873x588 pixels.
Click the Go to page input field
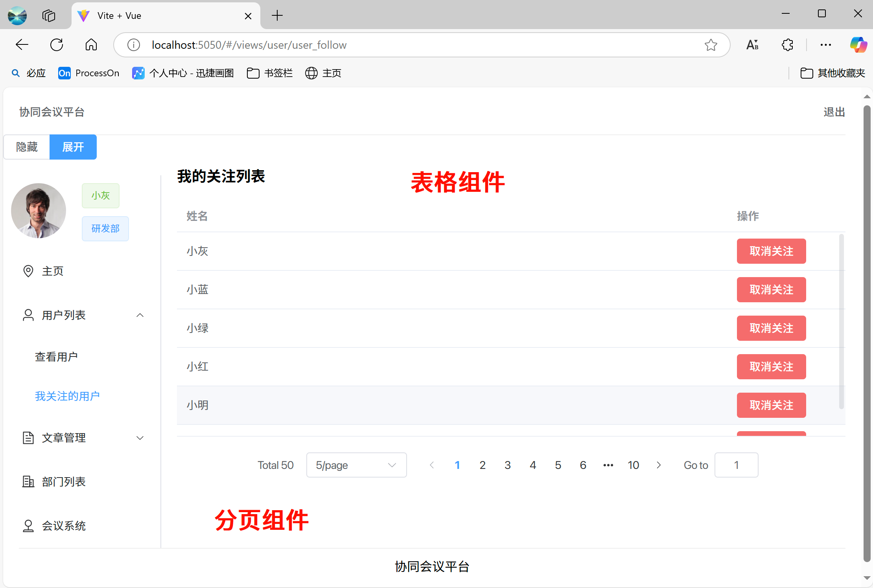click(736, 465)
